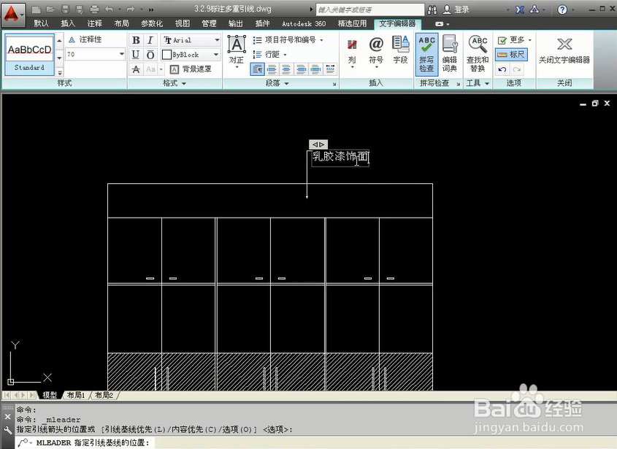
Task: Toggle 拼写检查 spell check
Action: (426, 53)
